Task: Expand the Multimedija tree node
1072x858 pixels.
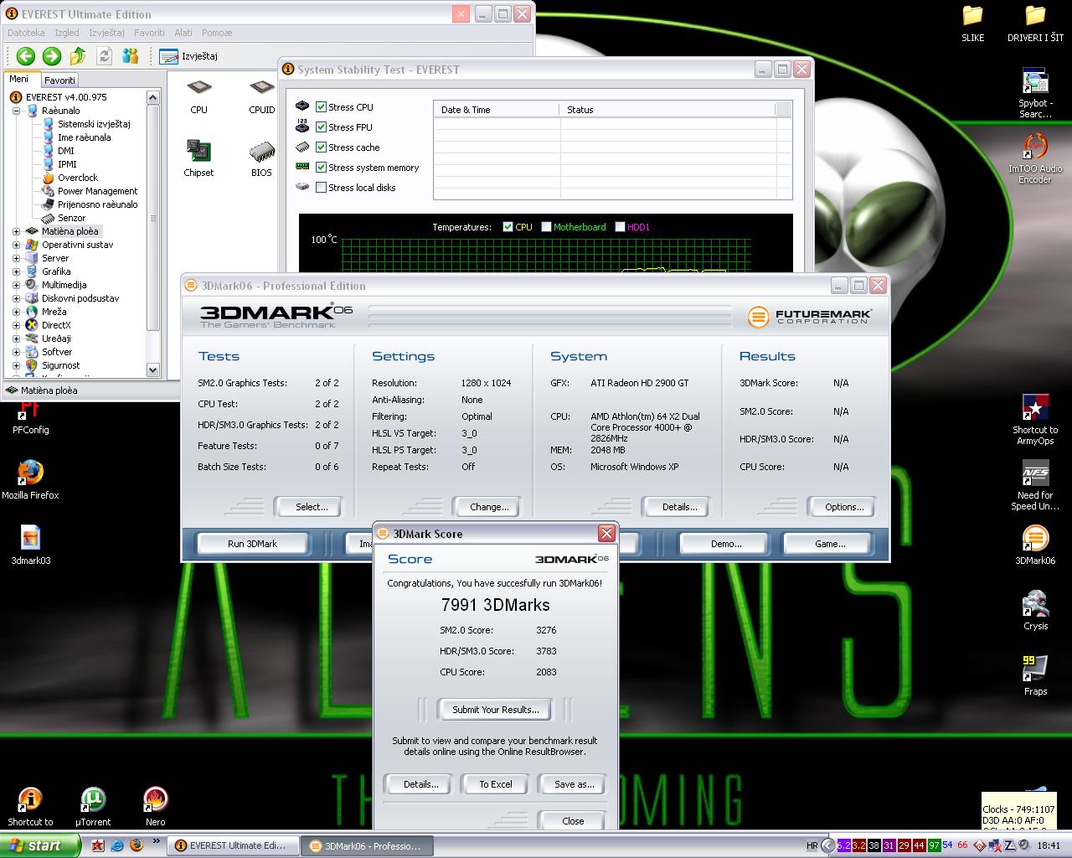Action: 16,285
